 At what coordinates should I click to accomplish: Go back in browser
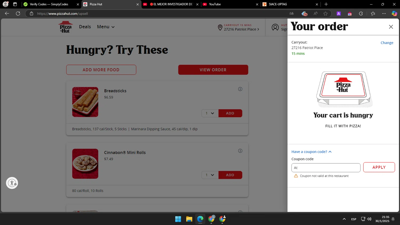pos(7,14)
